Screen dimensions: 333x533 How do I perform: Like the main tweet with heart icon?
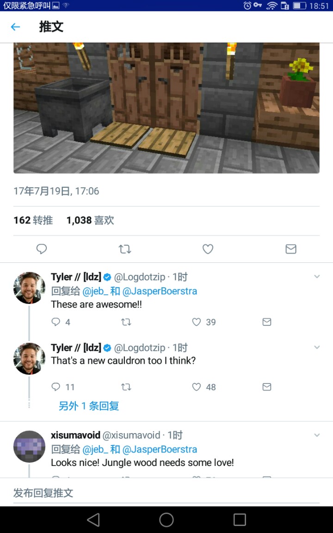[208, 249]
